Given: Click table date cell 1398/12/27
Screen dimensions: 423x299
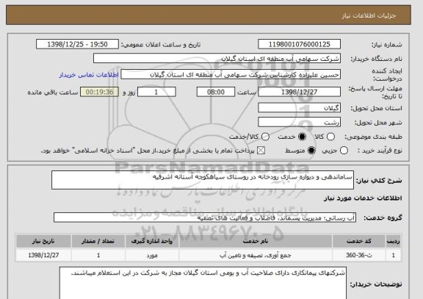Looking at the screenshot, I should coord(43,255).
